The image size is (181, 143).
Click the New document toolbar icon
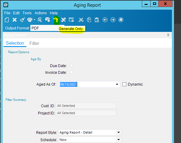[x=7, y=20]
